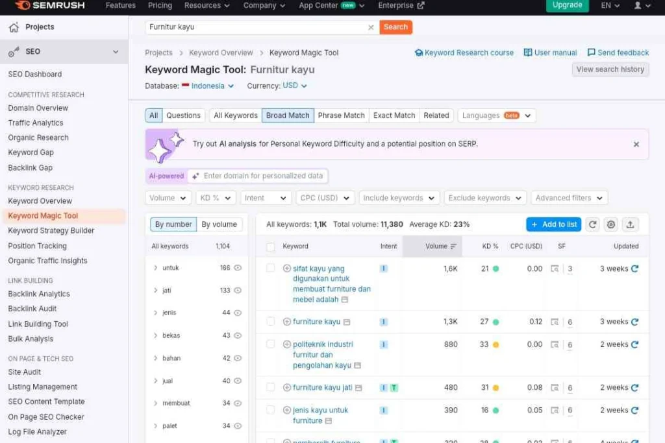This screenshot has height=443, width=665.
Task: Refresh 'jenis kayu untuk furniture' row data
Action: [x=634, y=410]
